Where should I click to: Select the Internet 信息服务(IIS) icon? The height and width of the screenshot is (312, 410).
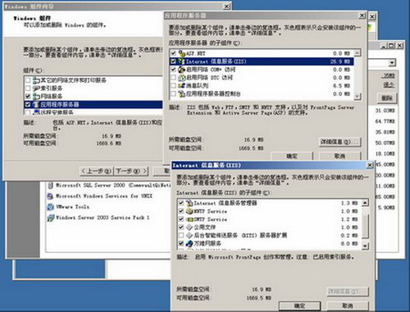click(182, 61)
